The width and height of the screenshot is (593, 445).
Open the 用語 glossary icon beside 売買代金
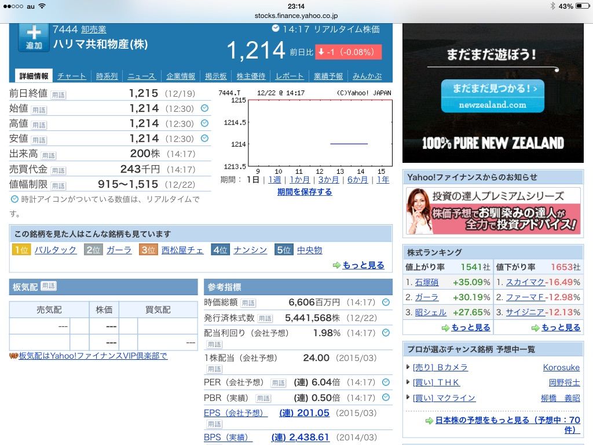tap(58, 171)
